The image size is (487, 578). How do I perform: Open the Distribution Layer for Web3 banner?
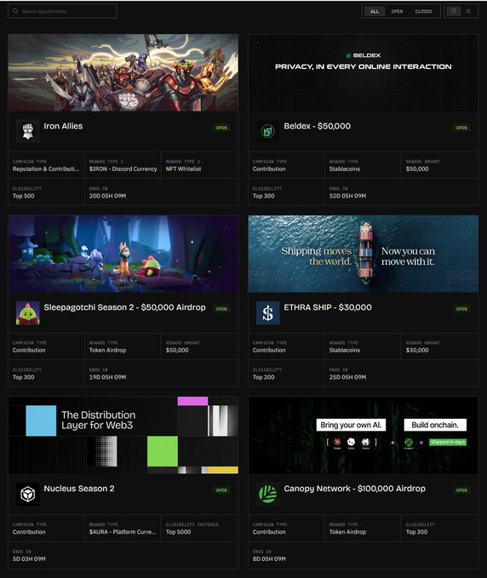[123, 435]
